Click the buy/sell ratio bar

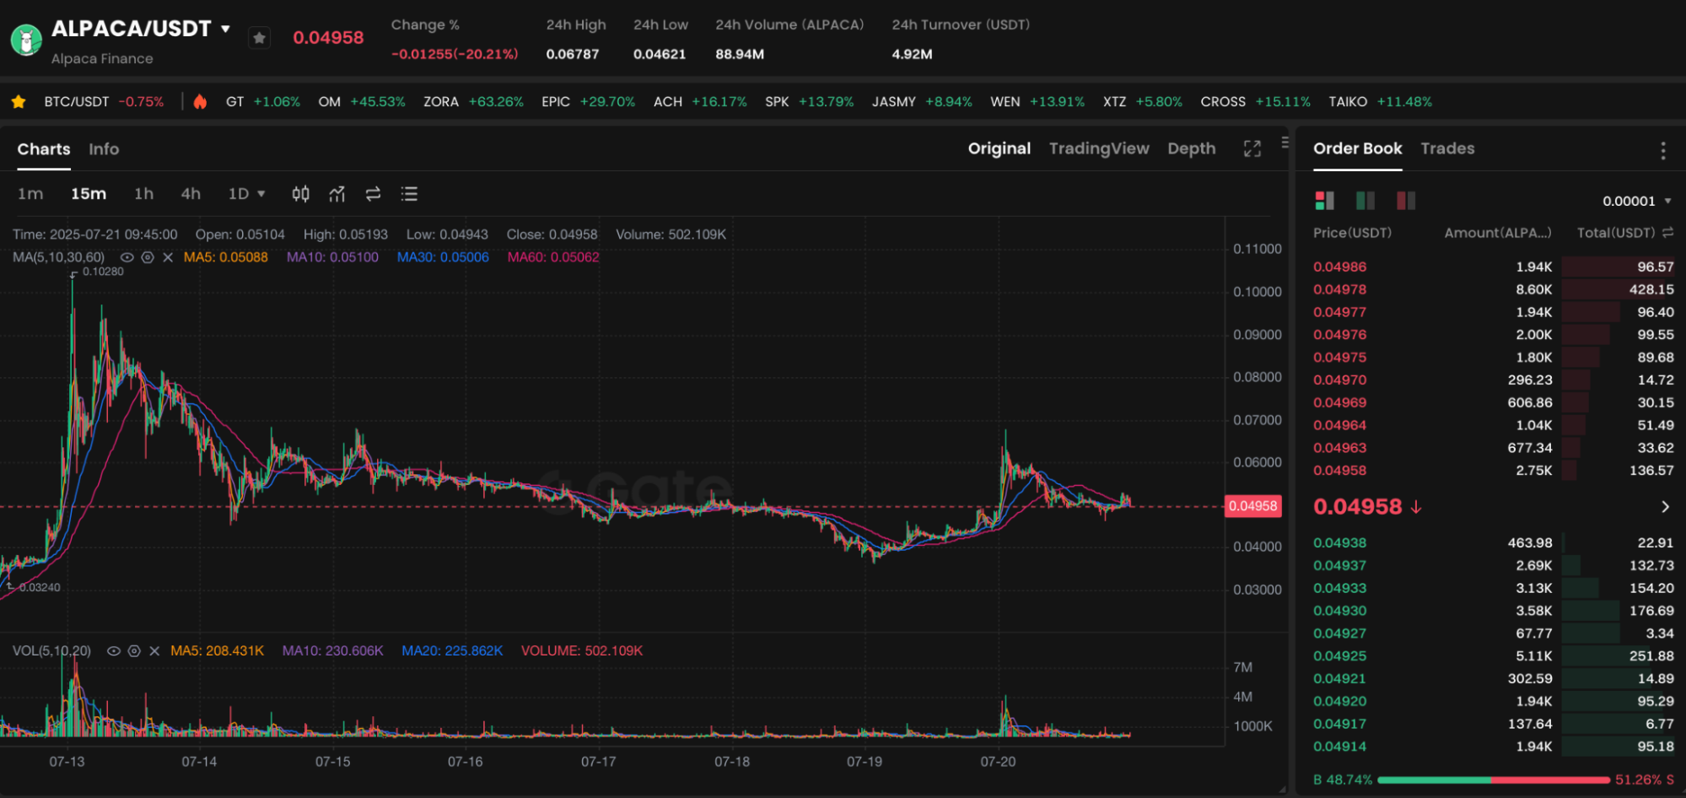(x=1493, y=779)
